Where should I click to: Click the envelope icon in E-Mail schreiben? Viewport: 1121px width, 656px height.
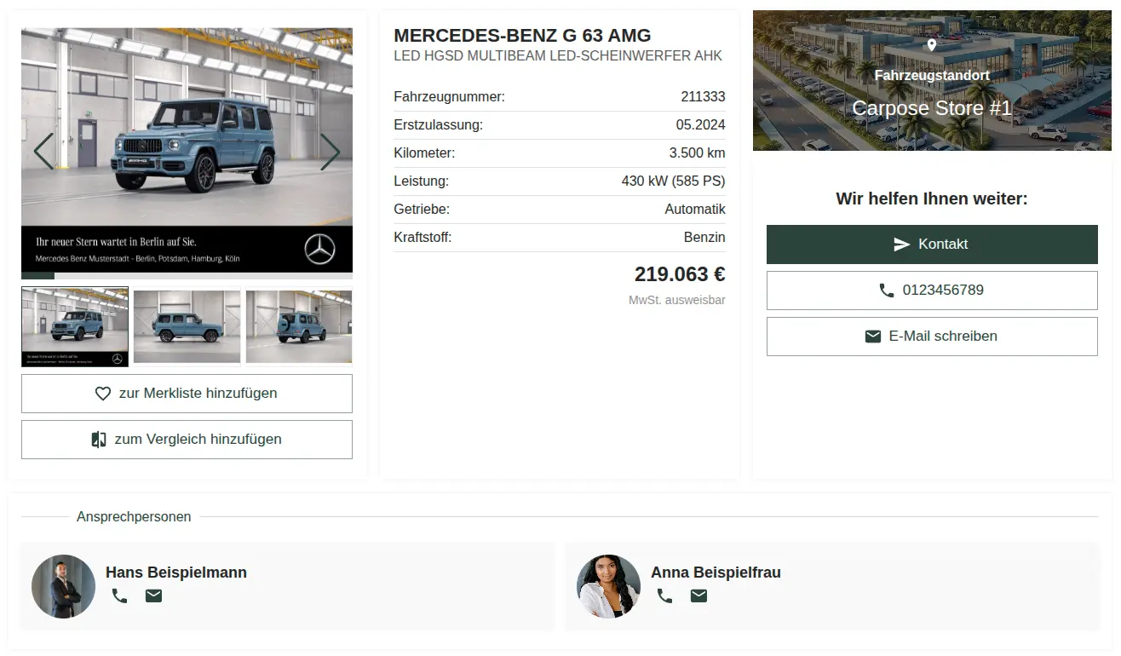(873, 336)
